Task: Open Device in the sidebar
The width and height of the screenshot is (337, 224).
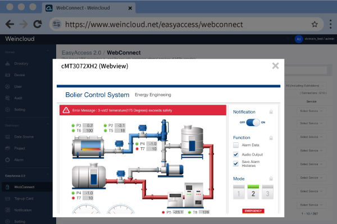Action: 19,75
